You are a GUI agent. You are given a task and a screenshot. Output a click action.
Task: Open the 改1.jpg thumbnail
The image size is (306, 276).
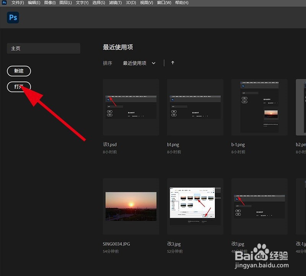(x=259, y=206)
